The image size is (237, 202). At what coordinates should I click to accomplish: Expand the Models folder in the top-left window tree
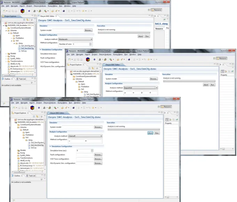[6, 54]
